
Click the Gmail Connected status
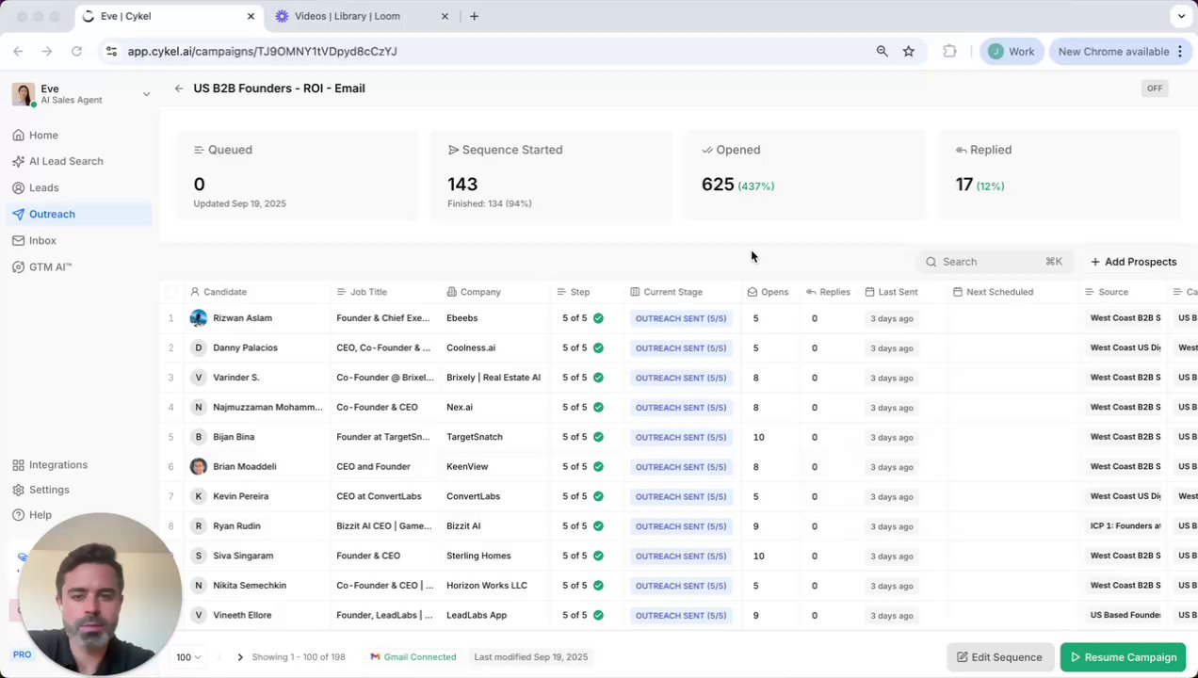(x=413, y=657)
